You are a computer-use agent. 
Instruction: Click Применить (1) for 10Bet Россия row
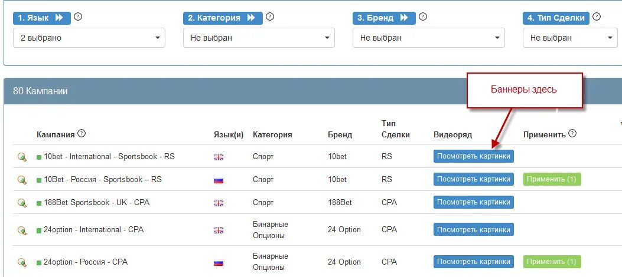[552, 179]
